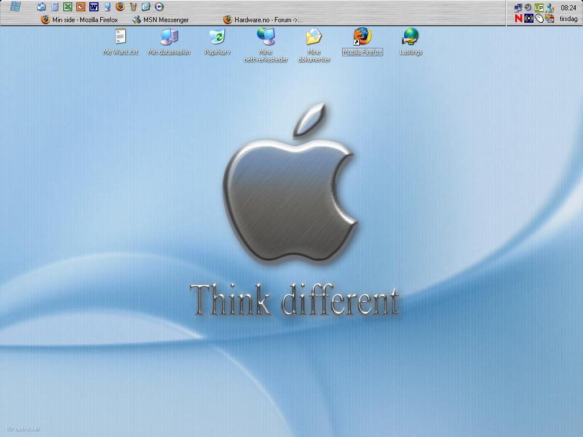Click the pencil-cup quick launch icon
583x437 pixels.
point(133,7)
